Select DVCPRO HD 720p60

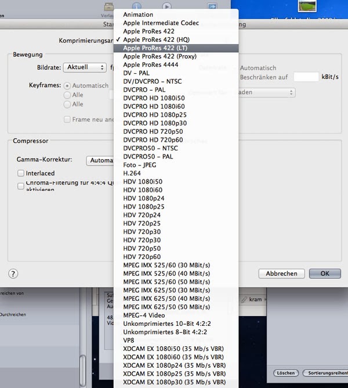[x=176, y=140]
